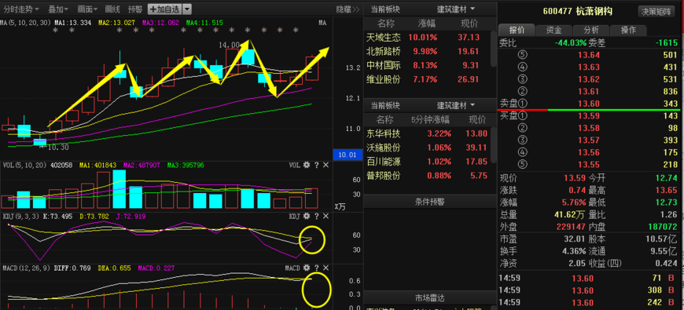Open MACD indicator settings gear
The height and width of the screenshot is (310, 684).
click(307, 268)
